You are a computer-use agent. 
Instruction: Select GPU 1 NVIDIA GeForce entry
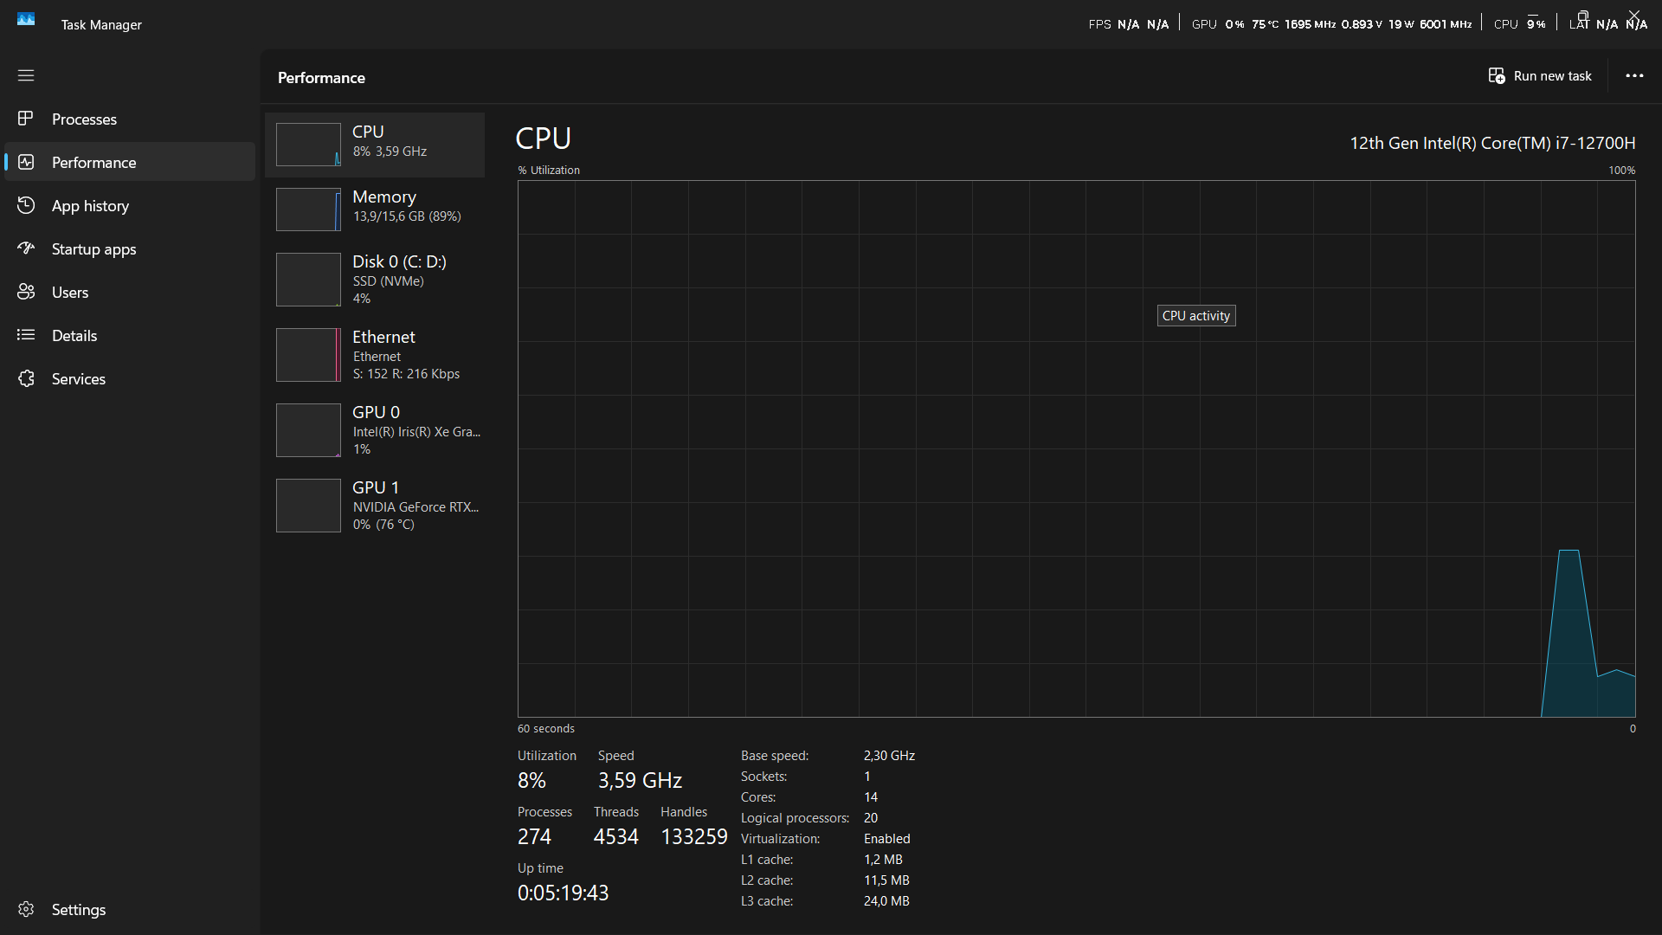click(374, 505)
